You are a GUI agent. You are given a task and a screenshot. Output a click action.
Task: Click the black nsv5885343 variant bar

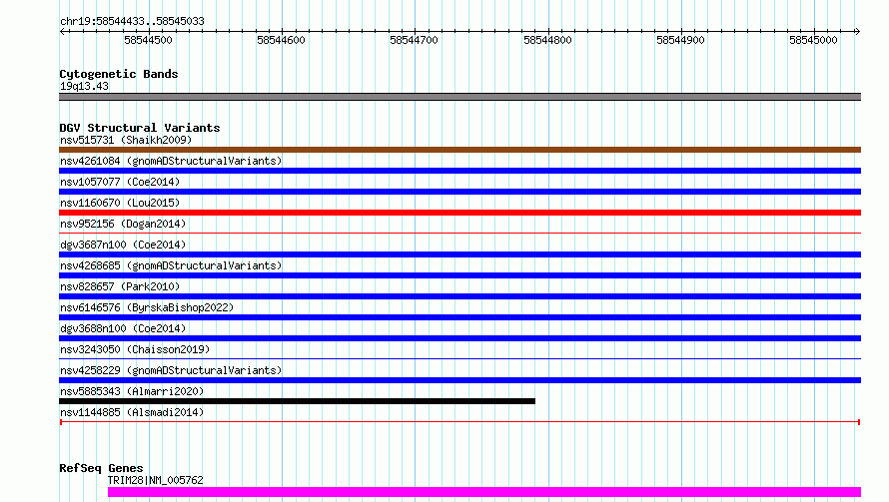pyautogui.click(x=297, y=401)
